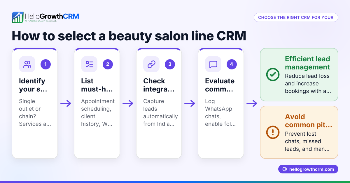This screenshot has width=350, height=183.
Task: Click the globe icon beside hellogrowthcrm.com
Action: coord(285,169)
